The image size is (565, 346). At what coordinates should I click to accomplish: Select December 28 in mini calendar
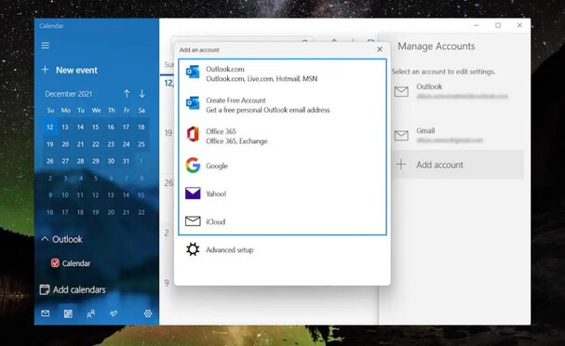click(80, 161)
